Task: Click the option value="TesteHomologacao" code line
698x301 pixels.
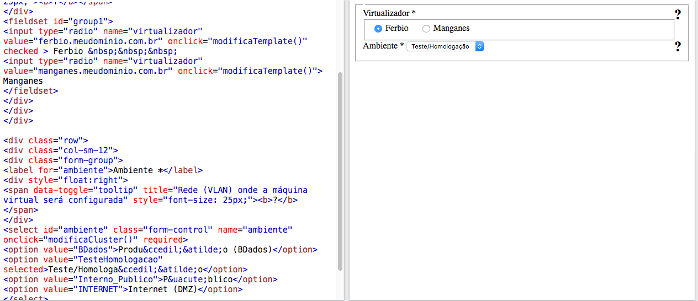Action: (83, 260)
